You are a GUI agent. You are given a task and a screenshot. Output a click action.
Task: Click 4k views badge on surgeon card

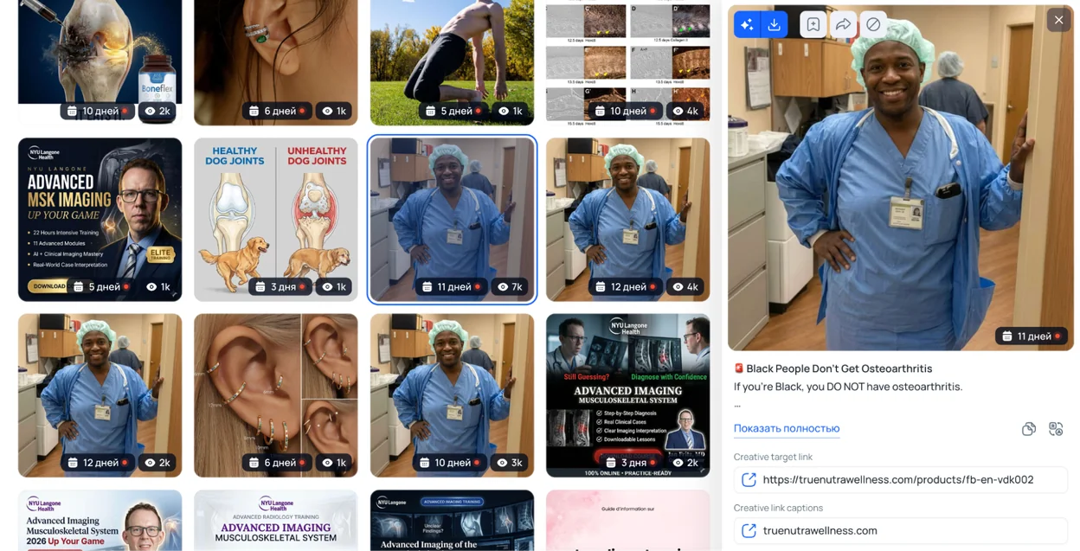coord(686,286)
